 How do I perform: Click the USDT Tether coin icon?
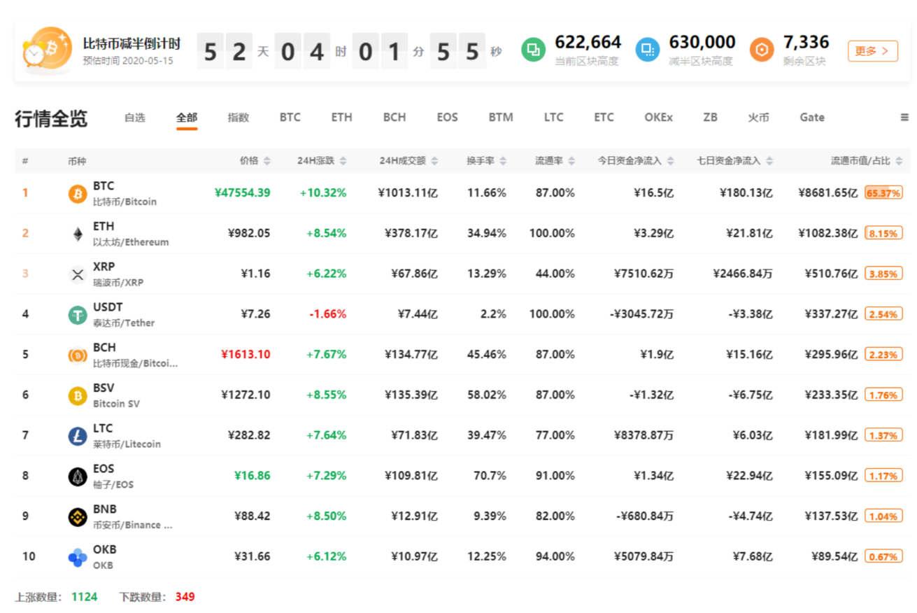click(78, 315)
